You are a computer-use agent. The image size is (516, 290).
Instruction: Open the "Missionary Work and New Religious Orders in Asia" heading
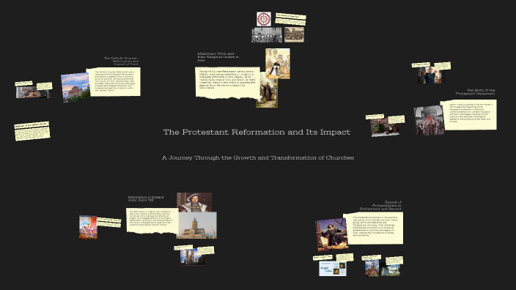coord(218,57)
